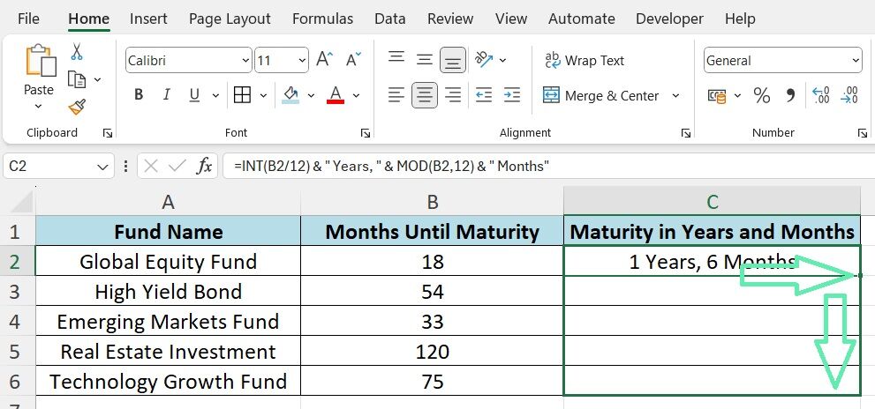Click the Wrap Text button
The height and width of the screenshot is (409, 875).
click(x=585, y=60)
